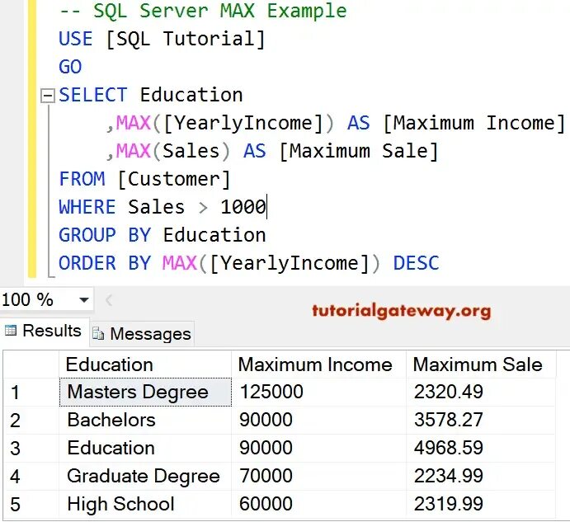The image size is (570, 522).
Task: Select the Graduate Degree cell
Action: (x=145, y=476)
